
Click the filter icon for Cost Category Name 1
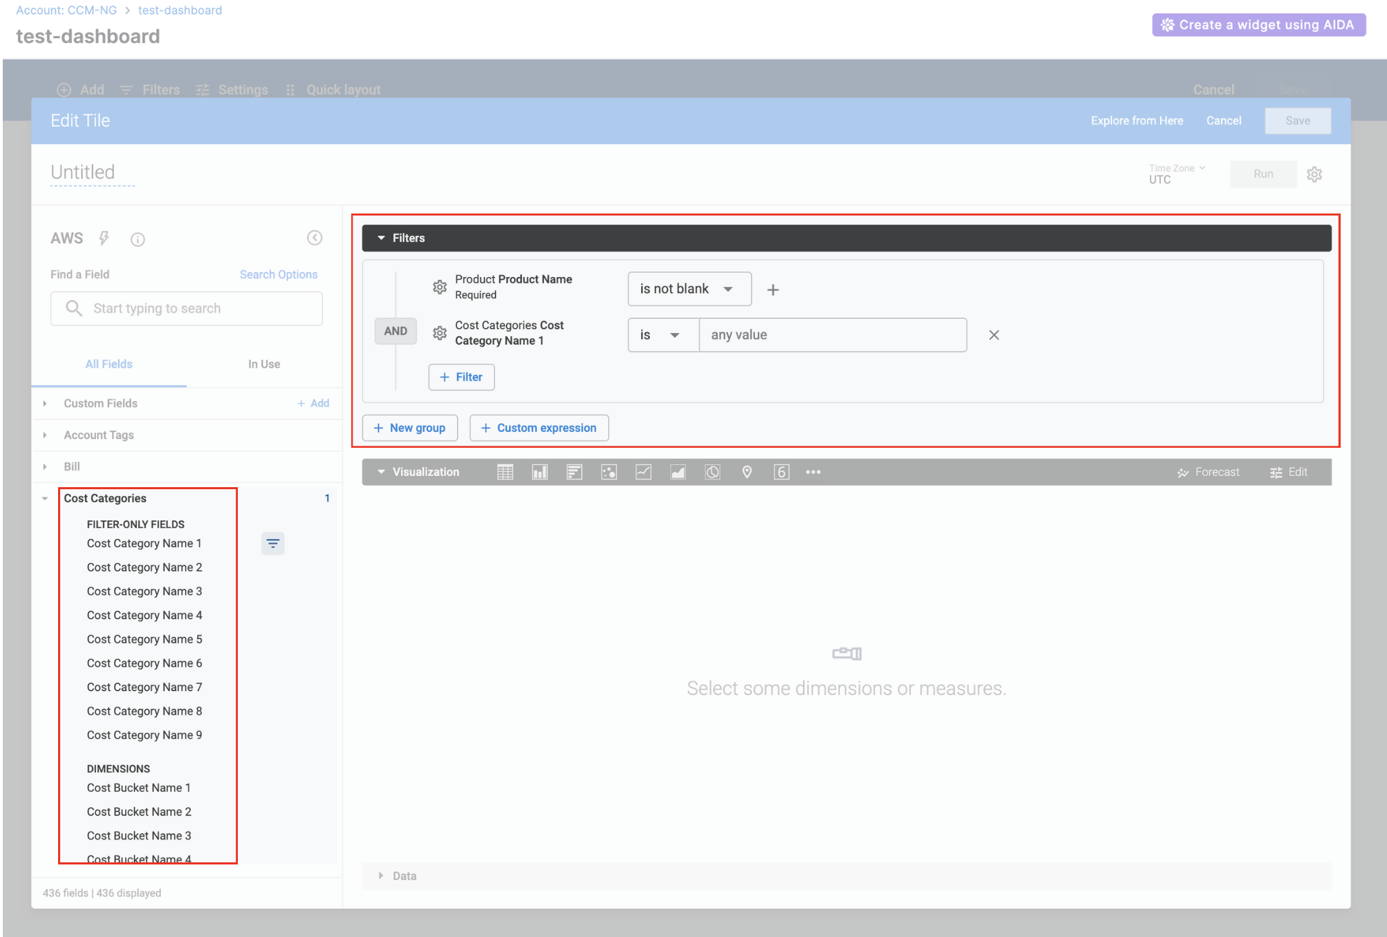point(273,544)
